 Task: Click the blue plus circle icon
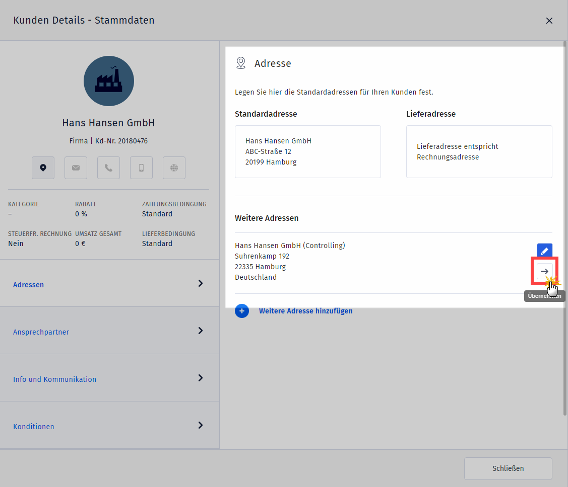[x=242, y=311]
